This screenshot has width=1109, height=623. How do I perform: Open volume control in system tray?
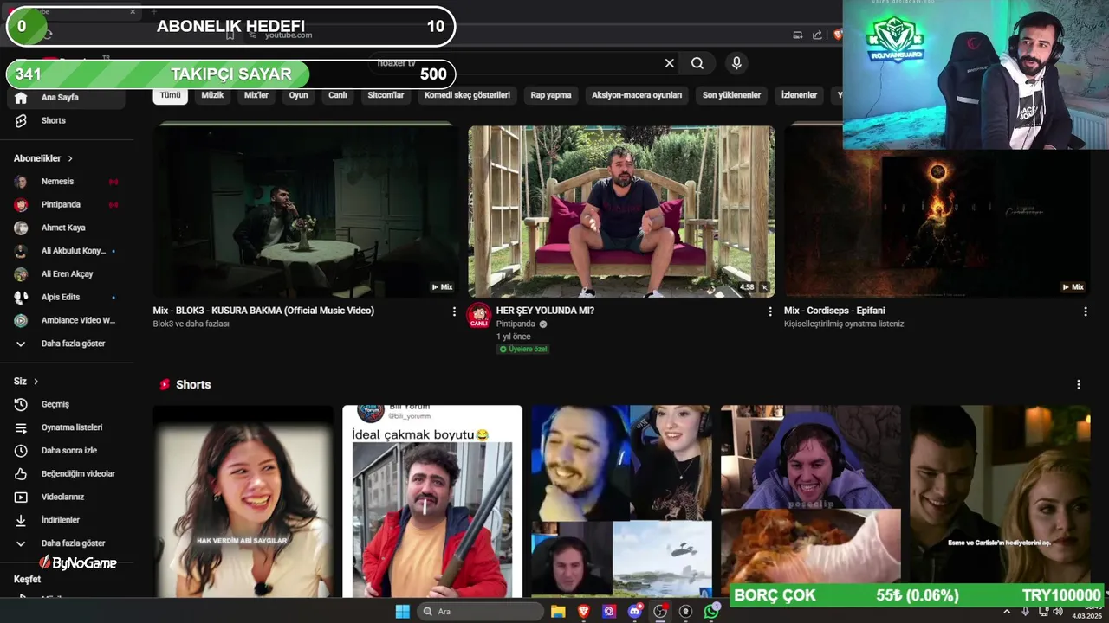click(x=1057, y=612)
